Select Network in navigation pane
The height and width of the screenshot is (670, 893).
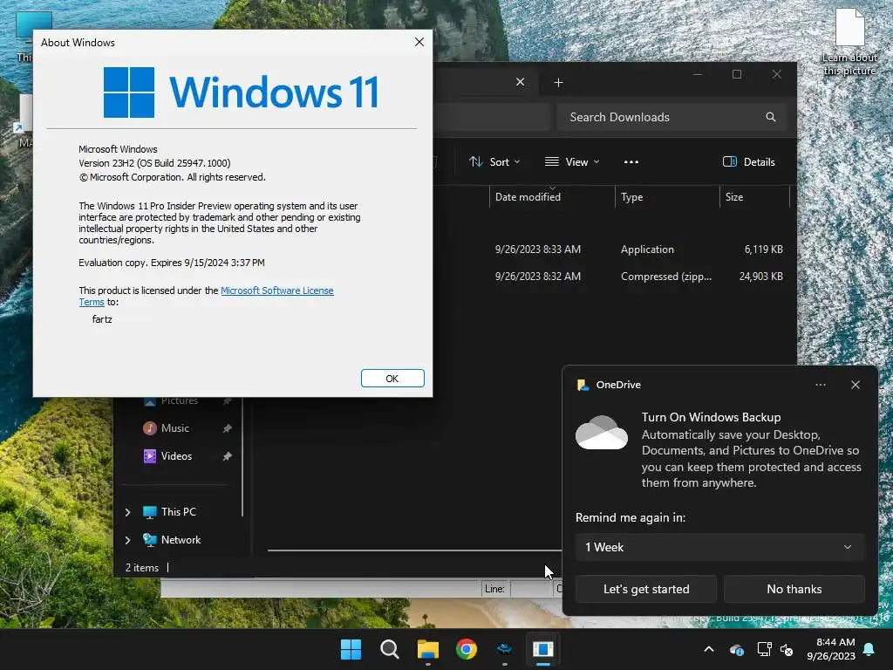coord(181,539)
